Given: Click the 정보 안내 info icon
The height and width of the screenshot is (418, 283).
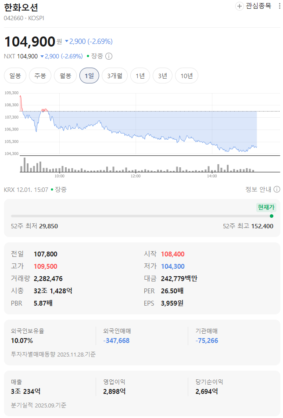Looking at the screenshot, I should 277,189.
